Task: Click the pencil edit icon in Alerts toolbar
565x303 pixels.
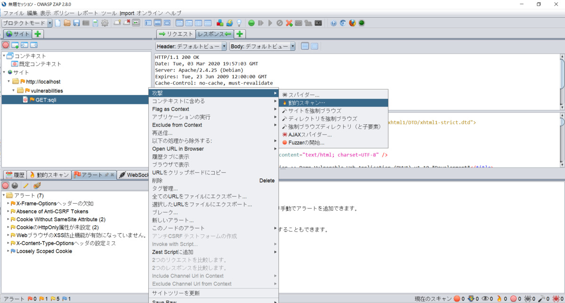Action: [26, 185]
